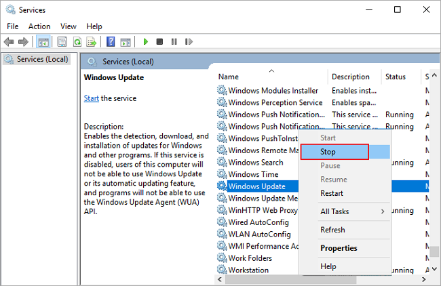Click the Start the service link
Screen dimensions: 441x286
pyautogui.click(x=91, y=98)
